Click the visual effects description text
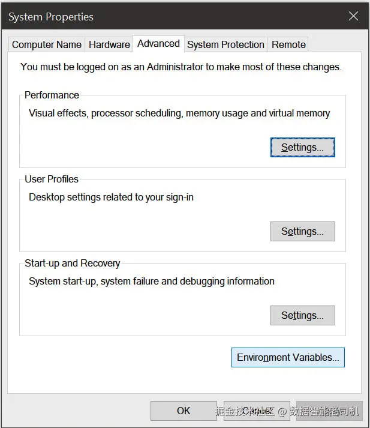The width and height of the screenshot is (370, 428). (179, 113)
